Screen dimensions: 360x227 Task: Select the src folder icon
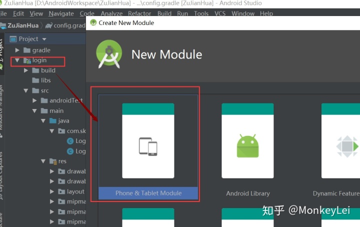pos(35,90)
